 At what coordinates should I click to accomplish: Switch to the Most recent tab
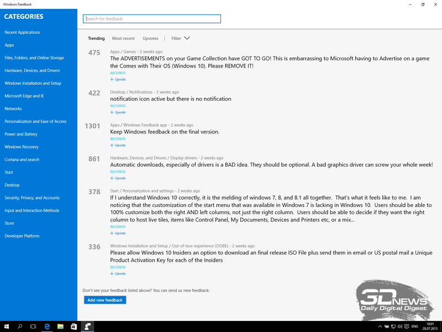click(x=123, y=38)
